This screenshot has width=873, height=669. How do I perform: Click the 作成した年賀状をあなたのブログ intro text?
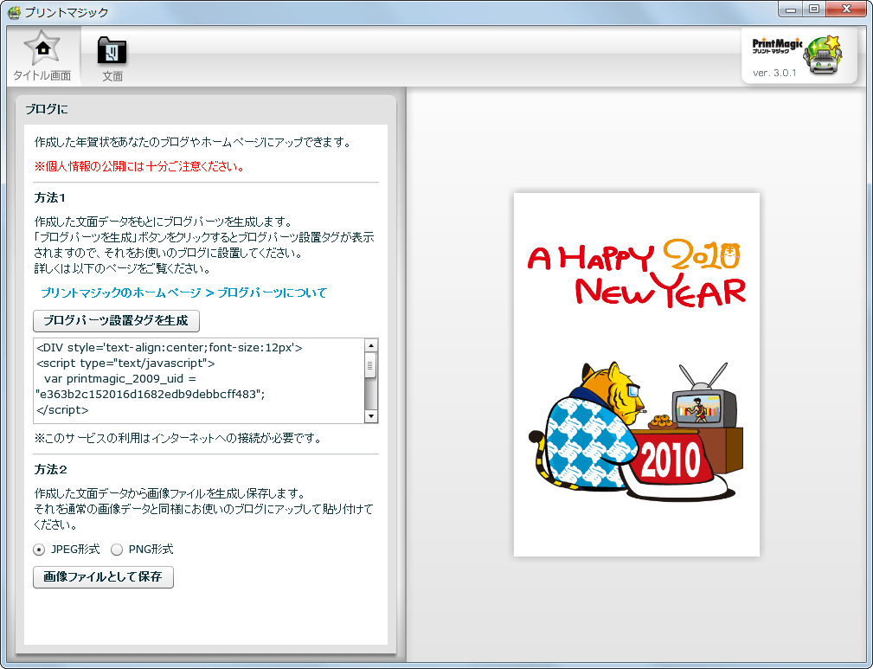coord(193,143)
